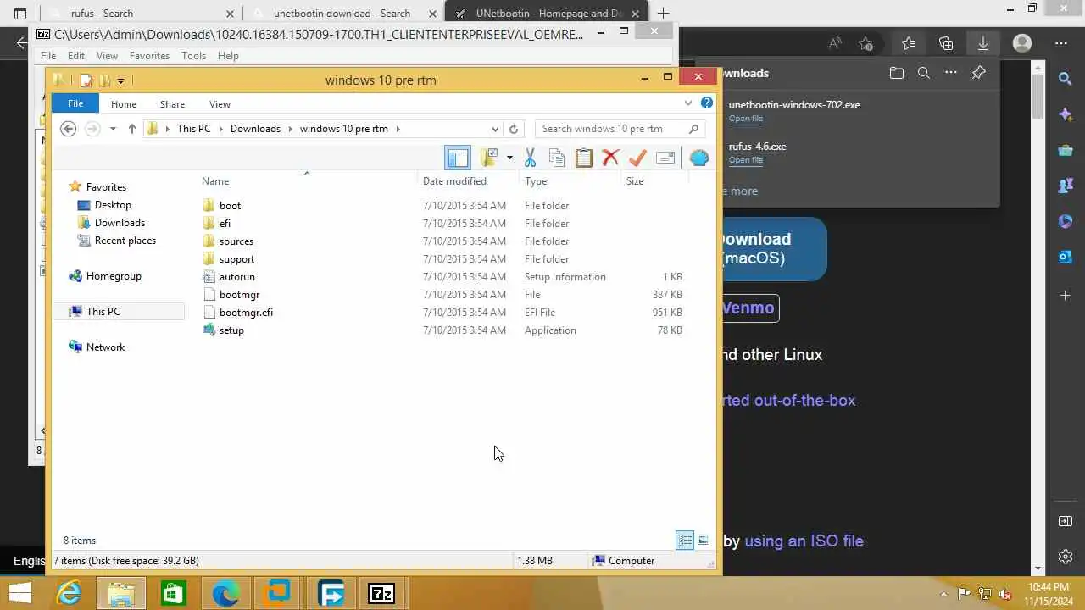Open file link for rufus-4.6.exe
The image size is (1085, 610).
point(745,160)
